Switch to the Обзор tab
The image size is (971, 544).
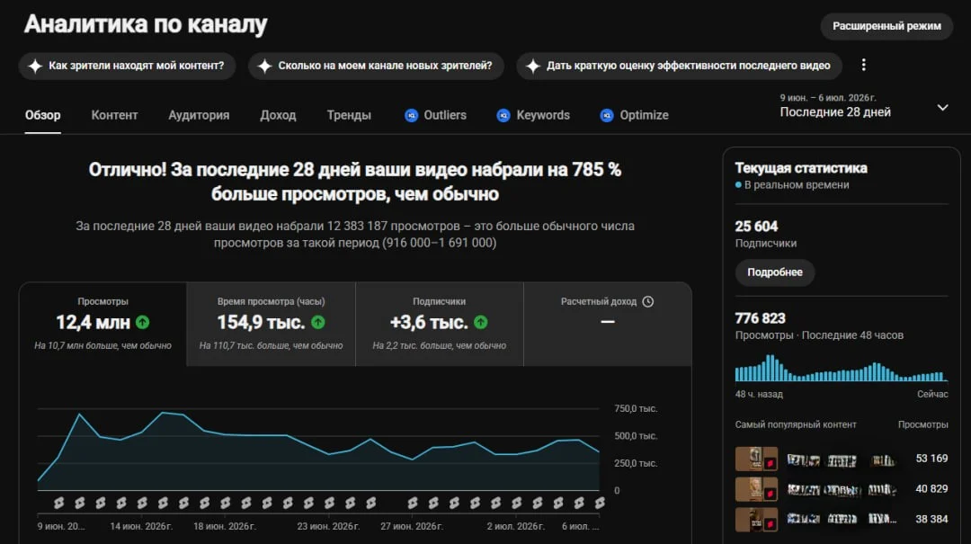tap(43, 115)
